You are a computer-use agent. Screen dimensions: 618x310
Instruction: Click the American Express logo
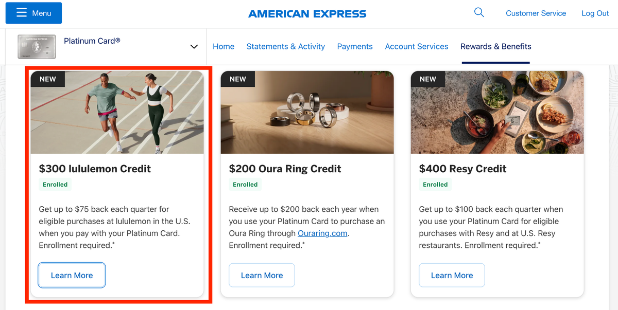click(307, 14)
